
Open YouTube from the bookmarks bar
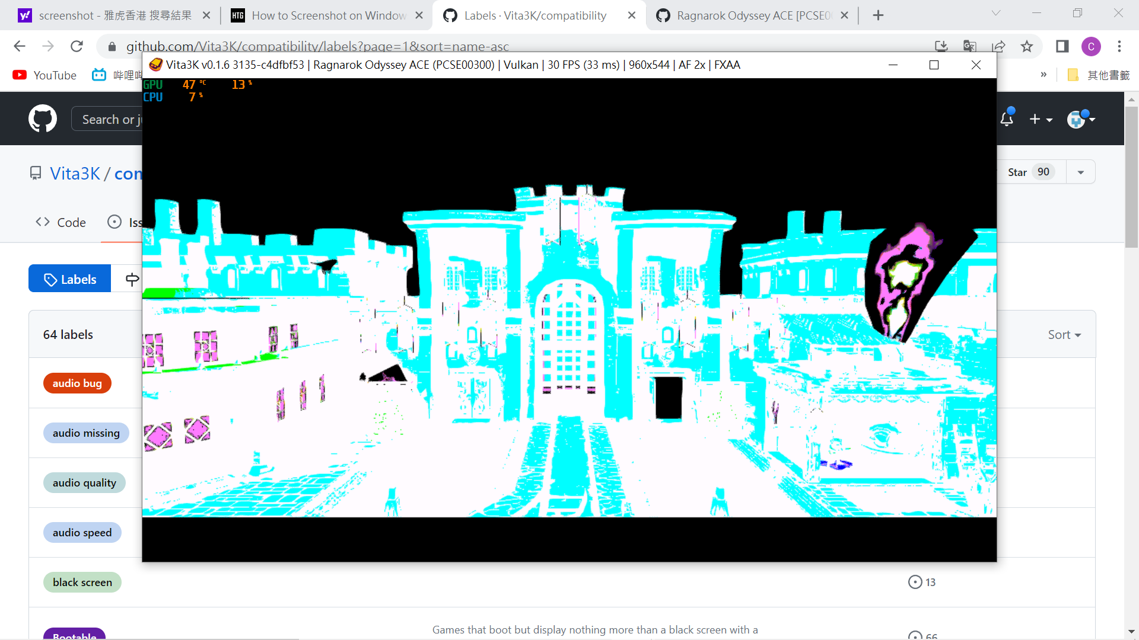tap(44, 75)
